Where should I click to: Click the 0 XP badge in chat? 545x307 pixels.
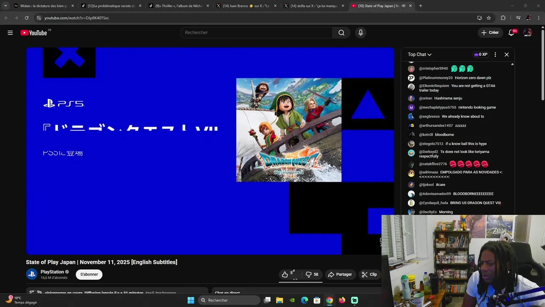(x=481, y=55)
